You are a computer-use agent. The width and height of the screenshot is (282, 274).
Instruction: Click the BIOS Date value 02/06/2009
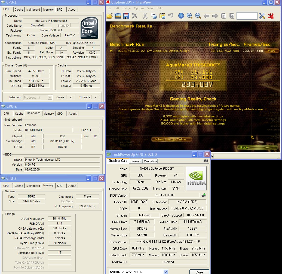62,169
